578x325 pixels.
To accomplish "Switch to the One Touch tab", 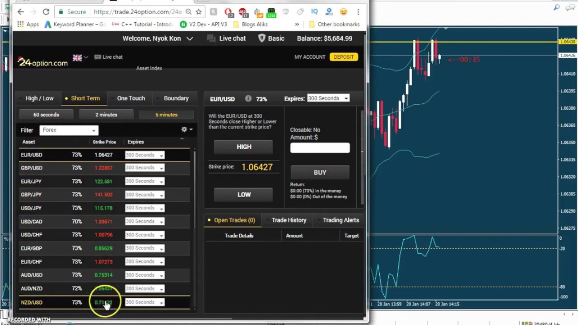I will coord(131,98).
